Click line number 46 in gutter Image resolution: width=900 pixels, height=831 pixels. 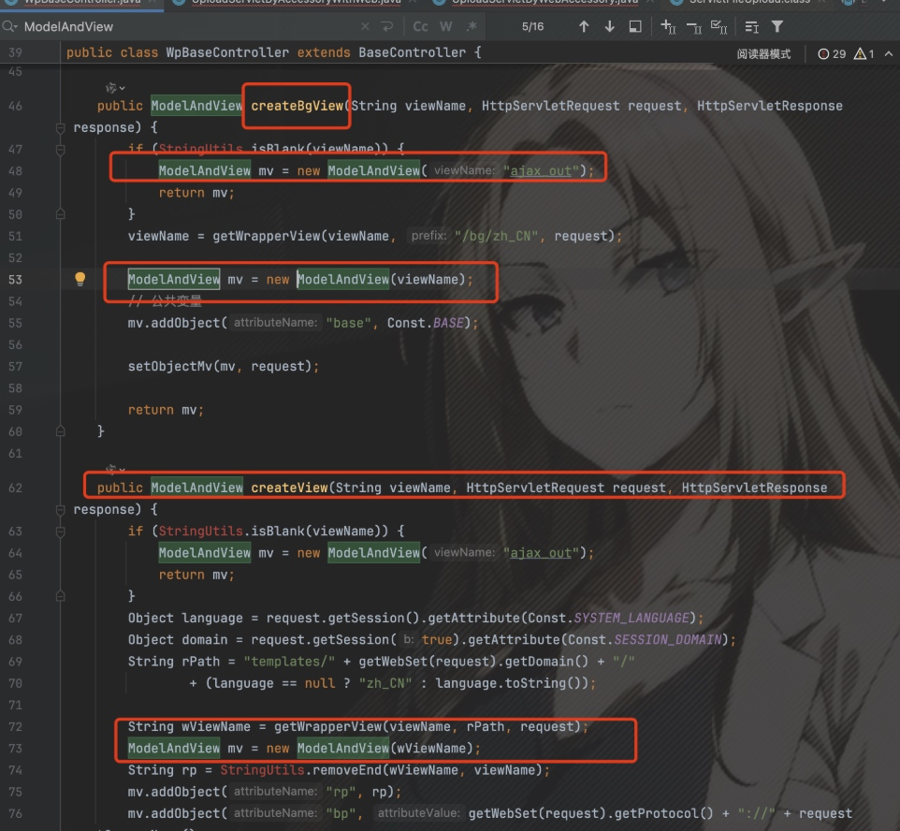point(16,106)
